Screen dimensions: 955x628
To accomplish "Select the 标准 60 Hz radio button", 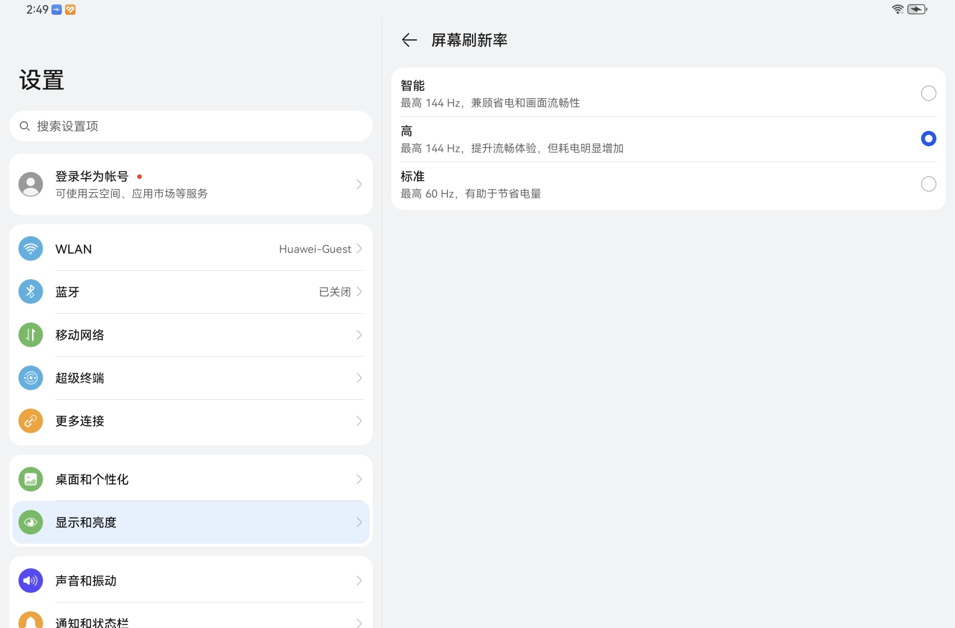I will click(928, 184).
